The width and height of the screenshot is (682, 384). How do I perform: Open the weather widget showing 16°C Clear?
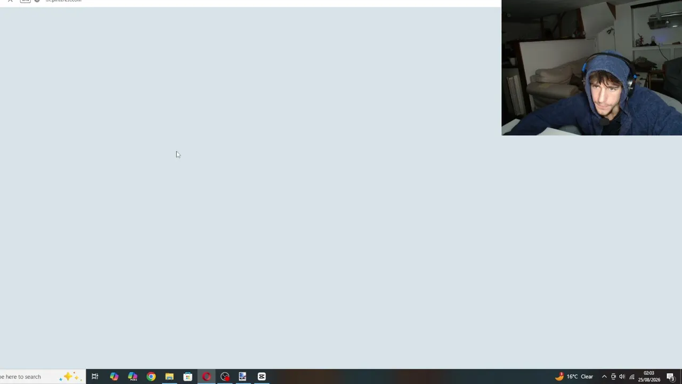click(574, 377)
